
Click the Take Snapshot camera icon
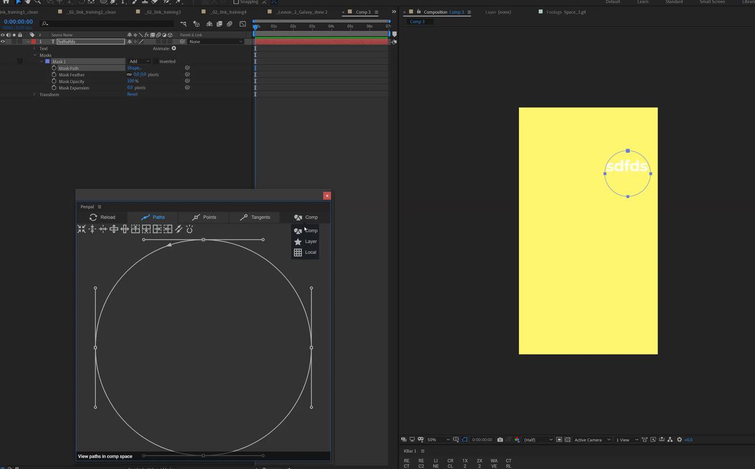click(x=500, y=439)
